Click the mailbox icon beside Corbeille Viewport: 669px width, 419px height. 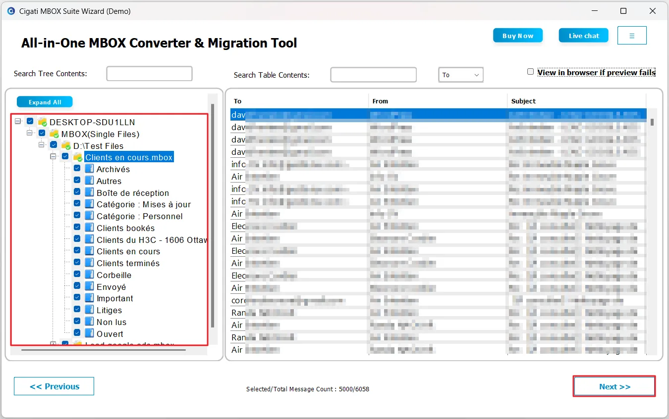click(x=89, y=275)
